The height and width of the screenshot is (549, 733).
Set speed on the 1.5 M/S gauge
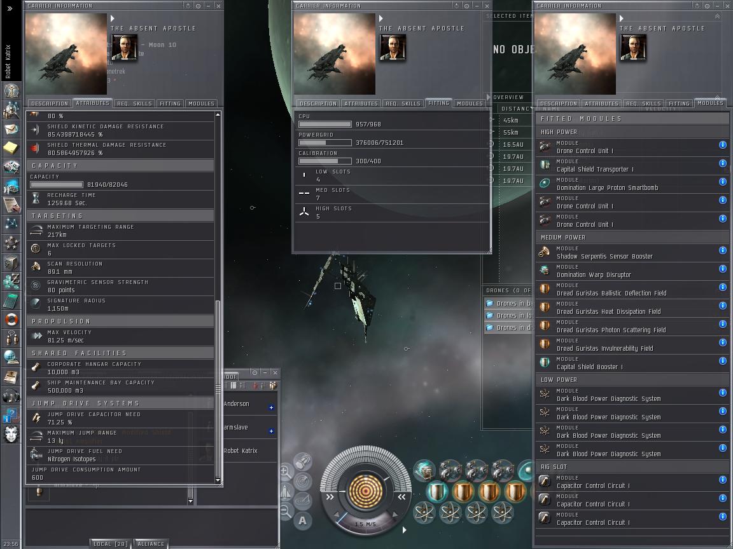click(366, 524)
